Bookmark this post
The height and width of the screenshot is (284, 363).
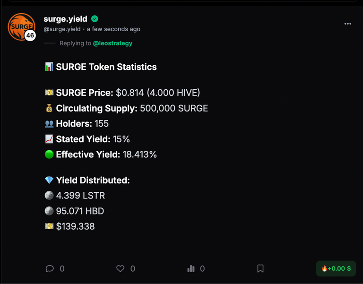260,268
